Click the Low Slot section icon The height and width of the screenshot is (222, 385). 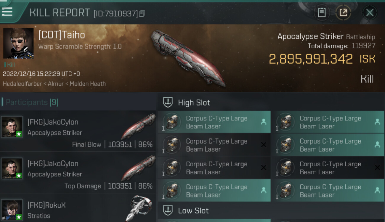click(168, 210)
